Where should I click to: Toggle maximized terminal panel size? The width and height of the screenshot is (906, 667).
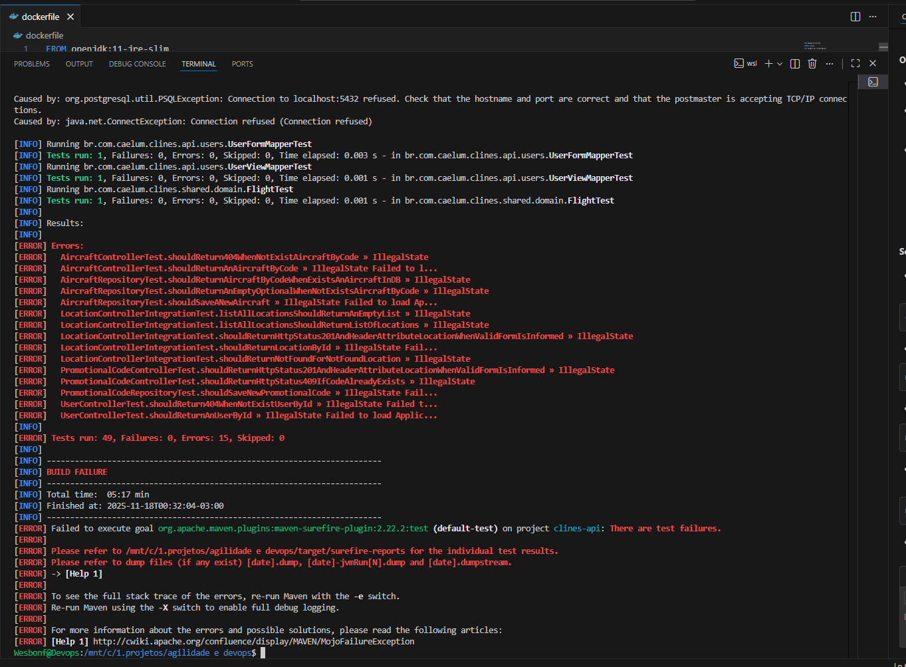click(855, 64)
